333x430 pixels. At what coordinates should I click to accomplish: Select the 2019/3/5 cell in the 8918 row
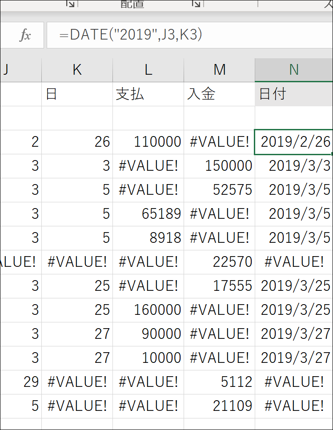point(294,238)
